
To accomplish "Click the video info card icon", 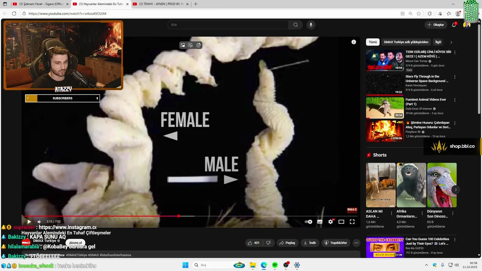I will (x=354, y=42).
